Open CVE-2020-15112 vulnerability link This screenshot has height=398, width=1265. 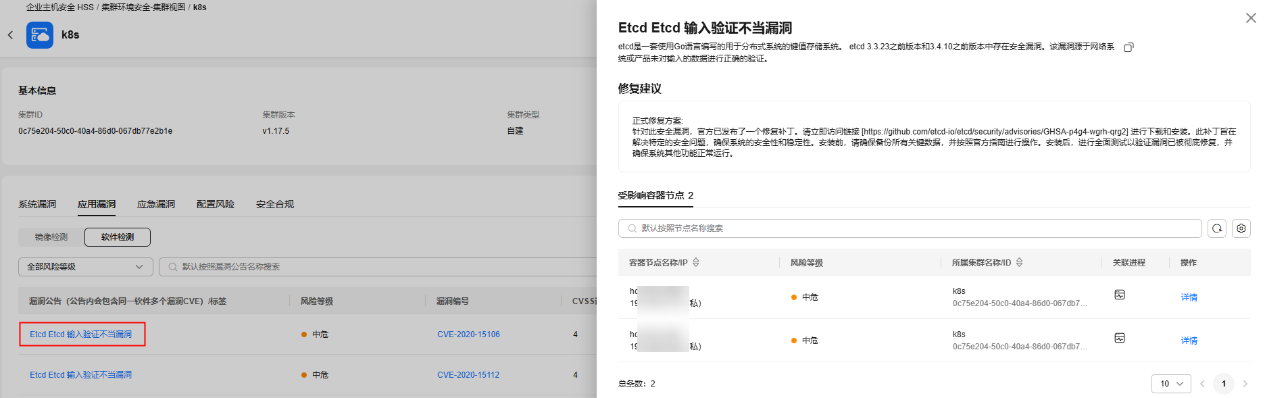coord(468,375)
